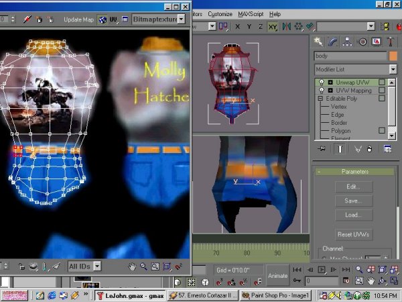Restrict to Z axis button

click(x=260, y=26)
